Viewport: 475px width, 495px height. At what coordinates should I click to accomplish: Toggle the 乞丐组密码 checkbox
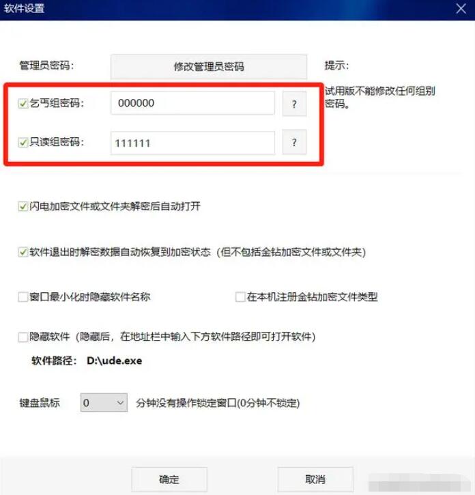(23, 103)
